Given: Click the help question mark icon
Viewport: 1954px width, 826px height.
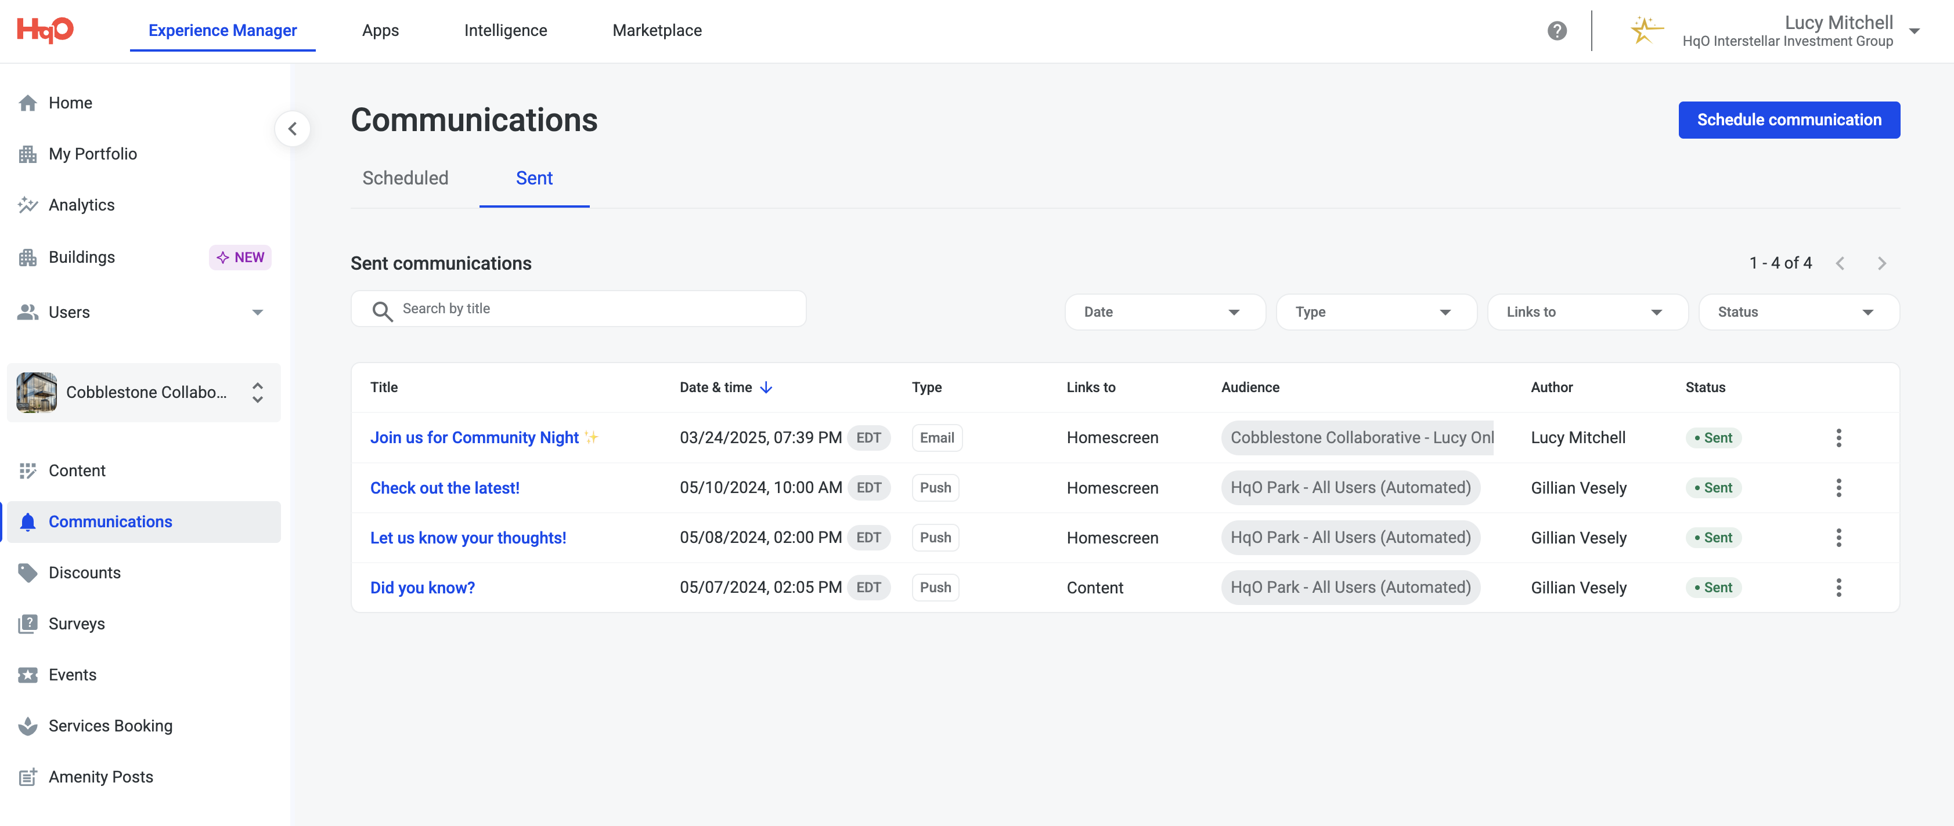Looking at the screenshot, I should point(1556,30).
